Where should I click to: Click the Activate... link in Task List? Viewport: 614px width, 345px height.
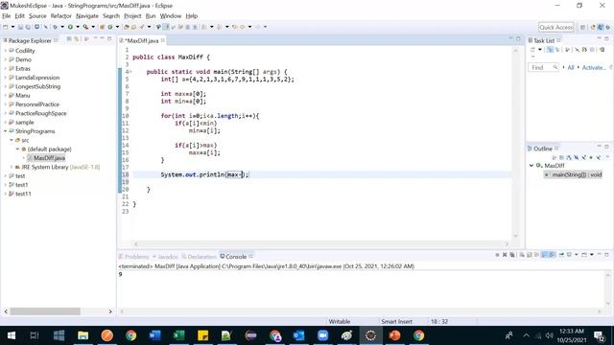click(x=594, y=68)
